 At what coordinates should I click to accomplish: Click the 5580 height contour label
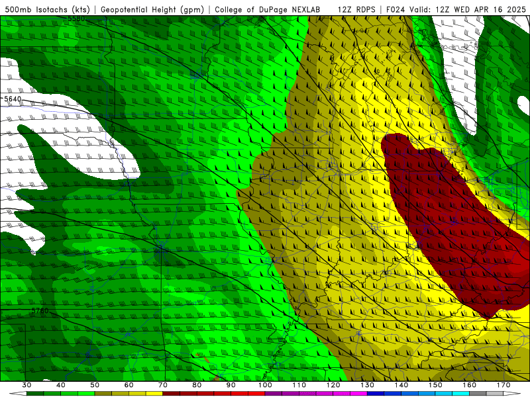[x=76, y=19]
